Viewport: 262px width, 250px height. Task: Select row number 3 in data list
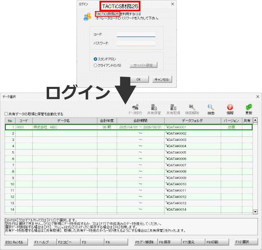129,140
